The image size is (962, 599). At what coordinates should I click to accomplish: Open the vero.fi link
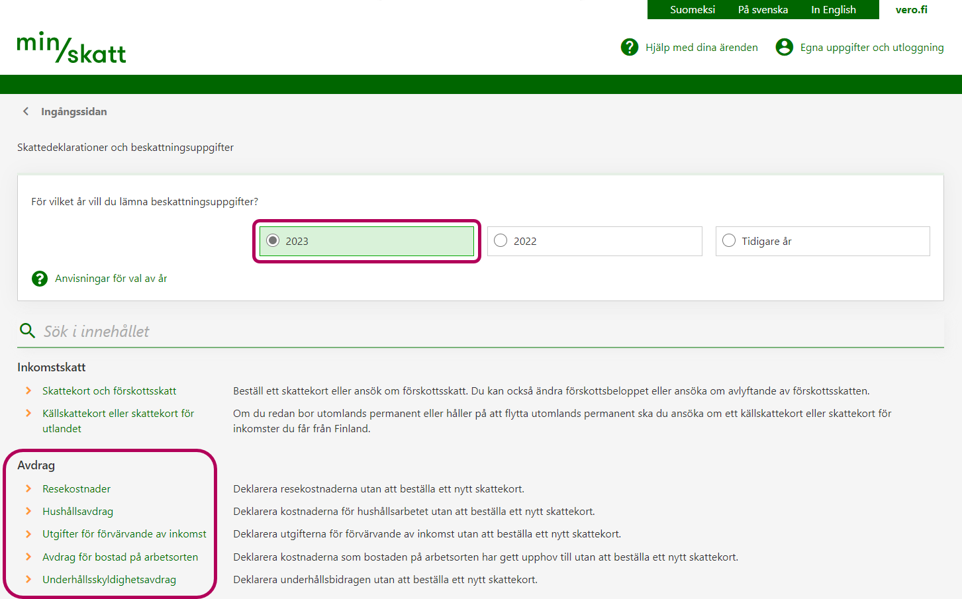pyautogui.click(x=911, y=10)
